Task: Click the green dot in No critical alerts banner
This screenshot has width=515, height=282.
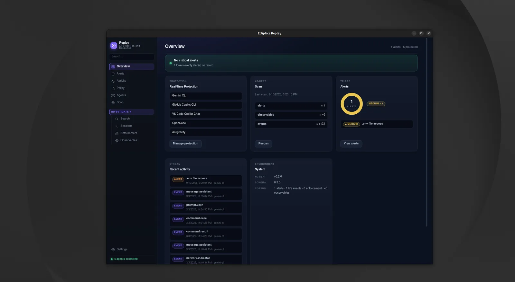Action: (x=171, y=63)
